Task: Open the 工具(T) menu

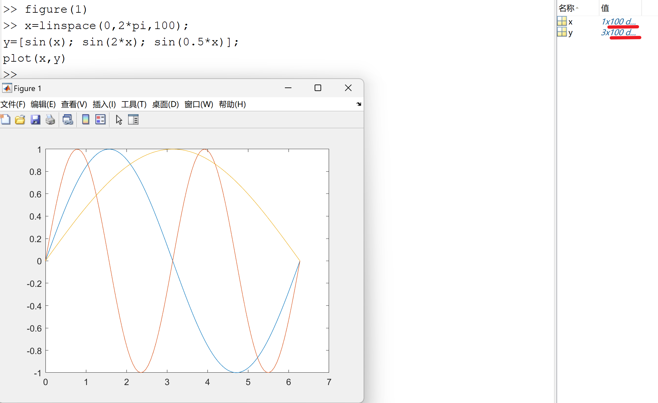Action: click(134, 104)
